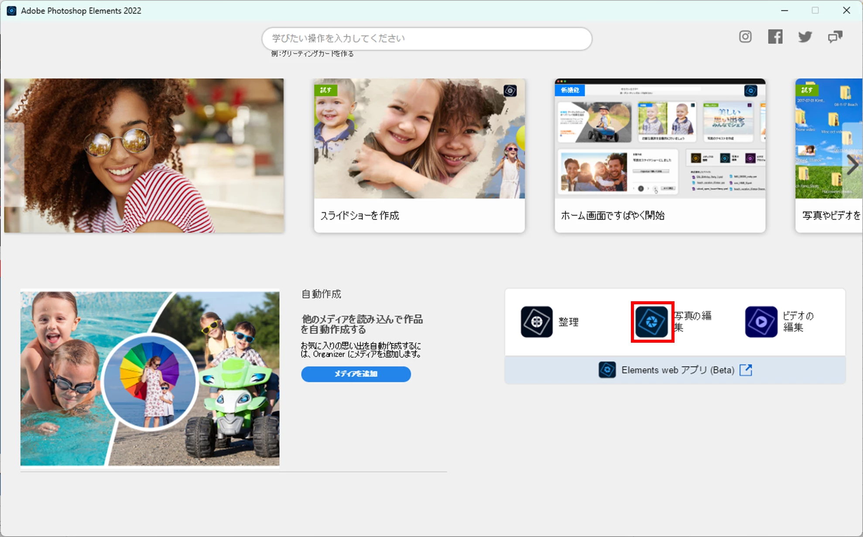Launch Video Editor via ビデオの編集 icon

click(761, 322)
